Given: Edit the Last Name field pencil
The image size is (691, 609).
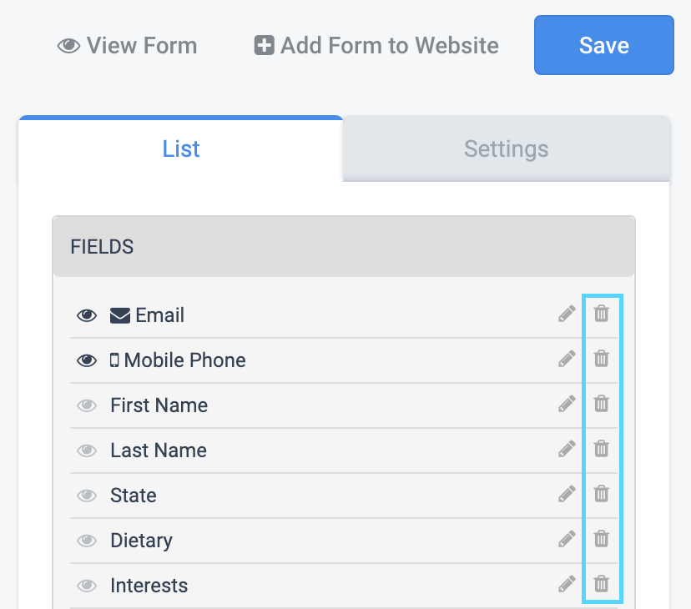Looking at the screenshot, I should click(x=567, y=449).
